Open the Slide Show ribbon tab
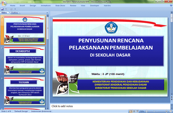 pos(60,6)
